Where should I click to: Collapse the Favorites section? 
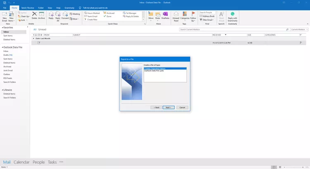[x=2, y=28]
